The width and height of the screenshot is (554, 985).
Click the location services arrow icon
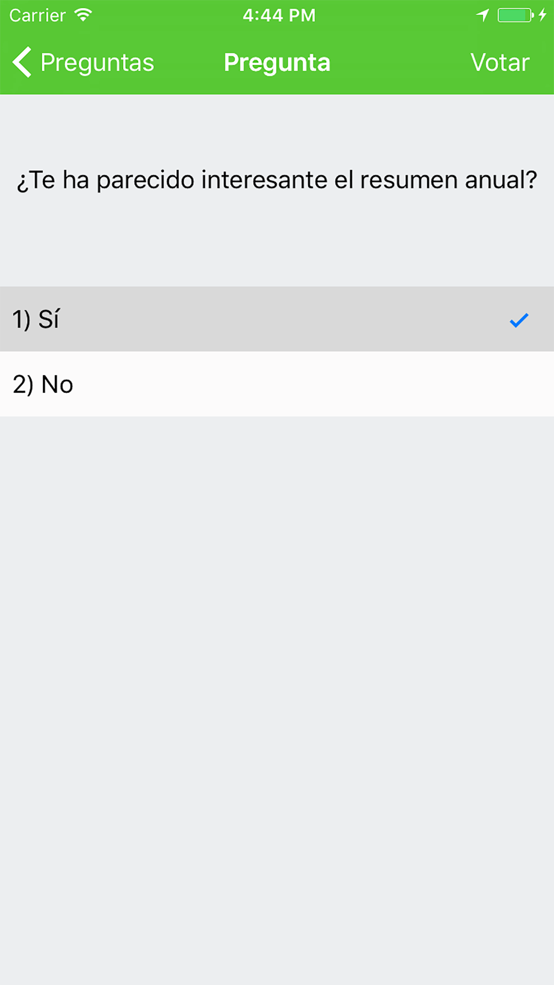(482, 15)
